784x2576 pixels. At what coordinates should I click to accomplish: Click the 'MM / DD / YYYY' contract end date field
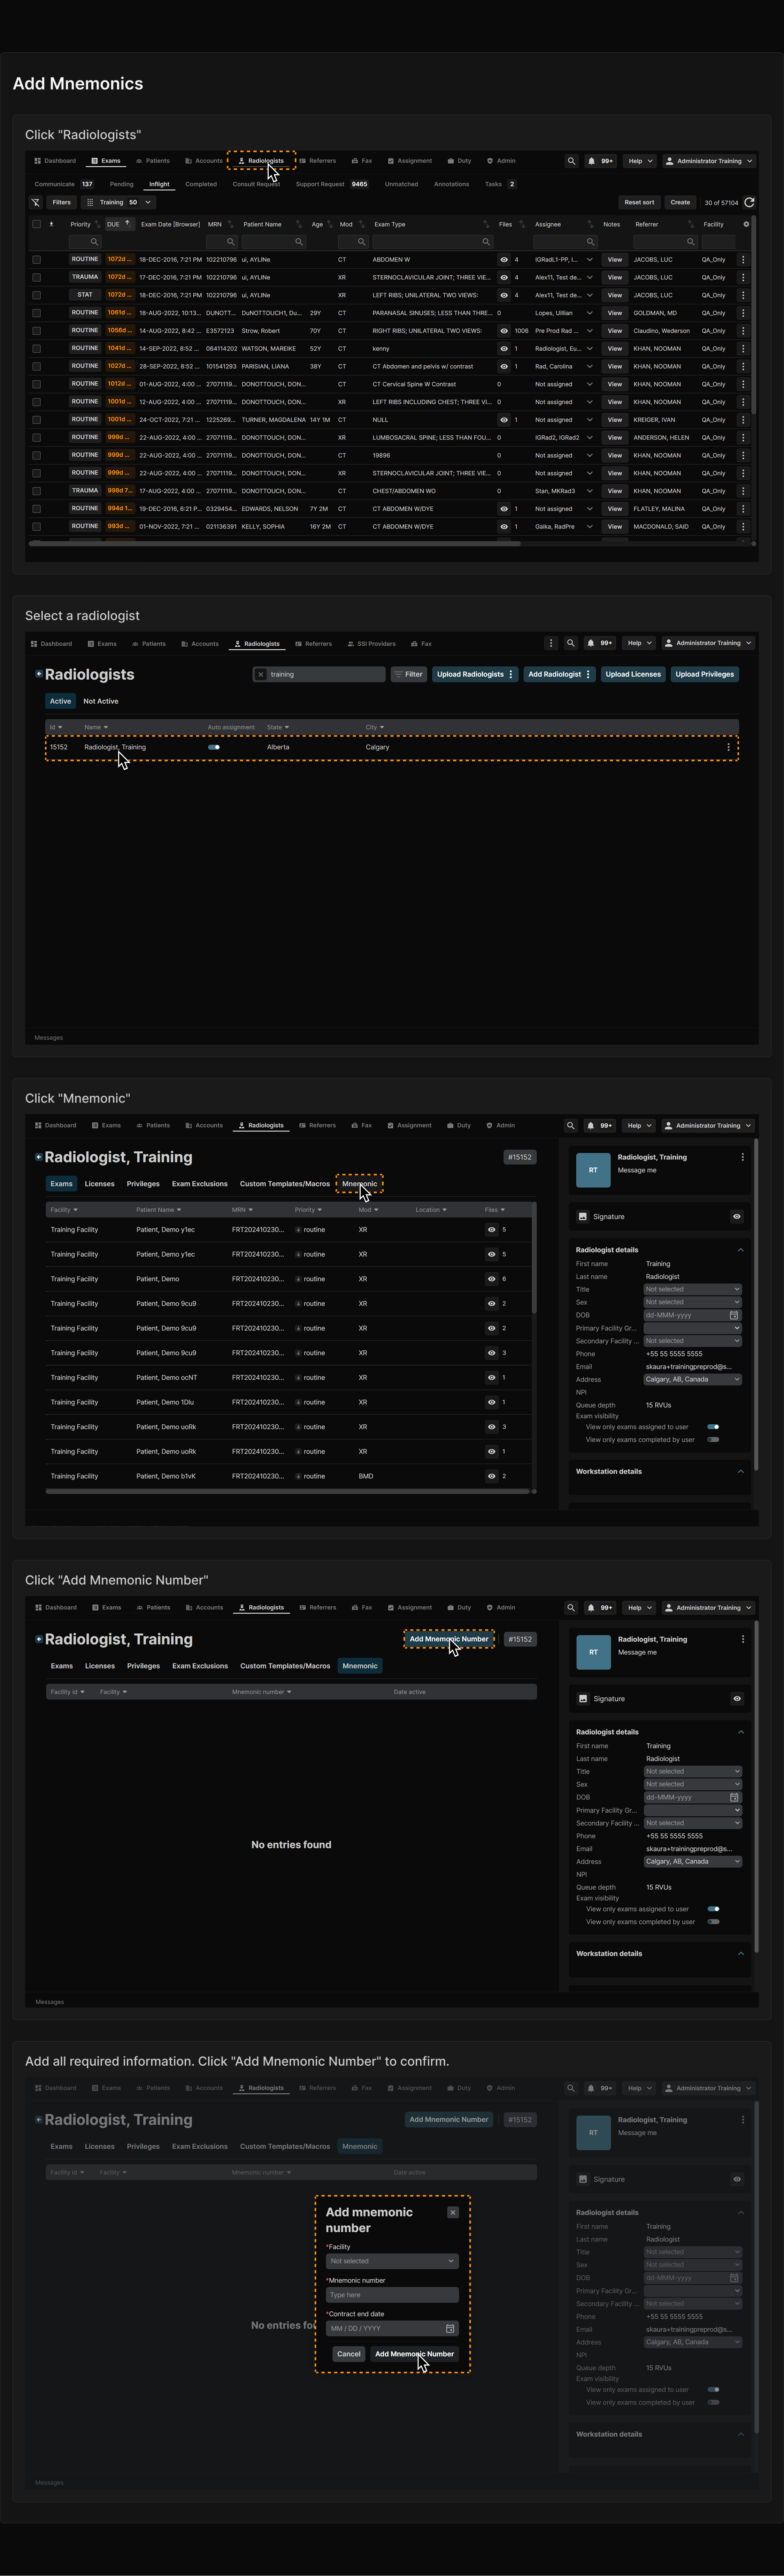point(392,2329)
